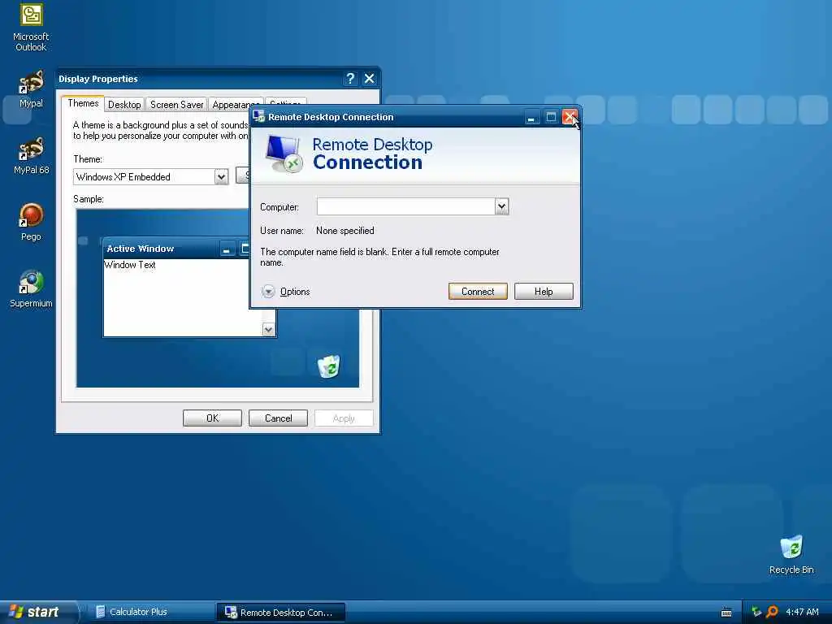Click the Connect button
This screenshot has height=624, width=832.
tap(478, 292)
